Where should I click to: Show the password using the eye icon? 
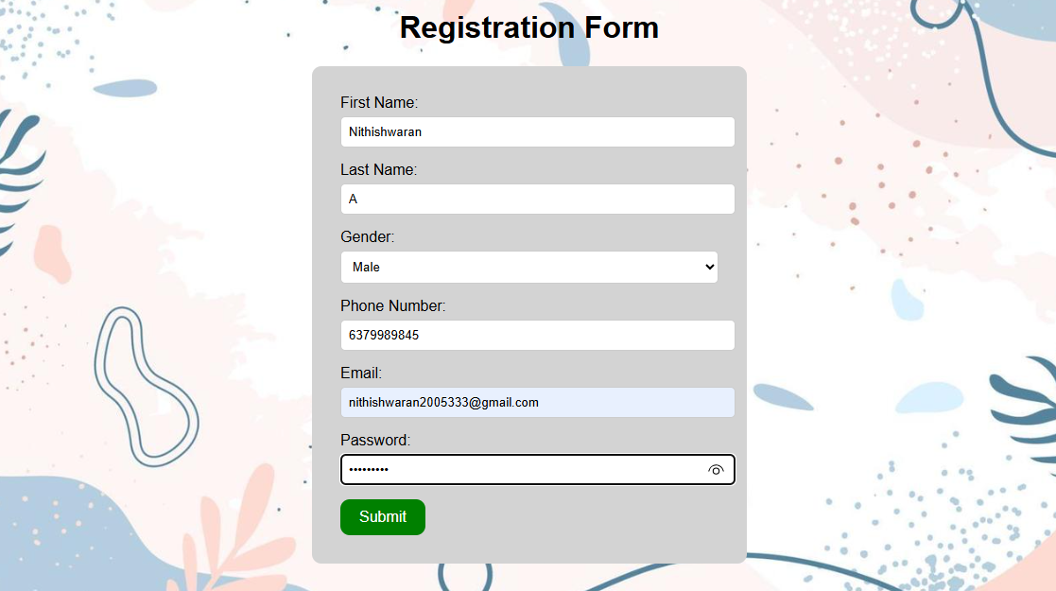point(716,470)
